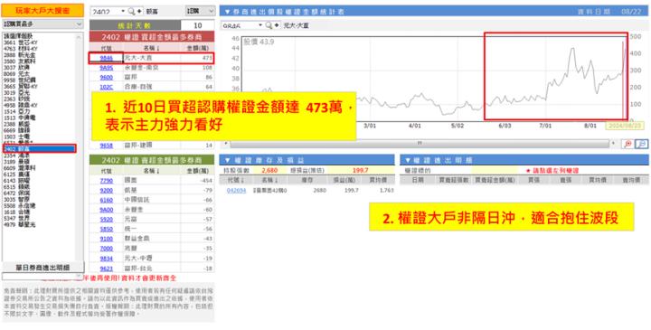Screen dimensions: 651x330
Task: Click the right arrow of the chart scrollbar
Action: tap(614, 143)
